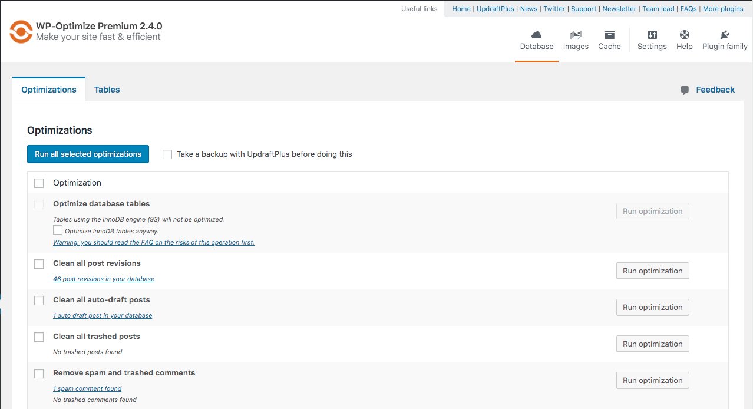Open the Database section label

click(537, 47)
